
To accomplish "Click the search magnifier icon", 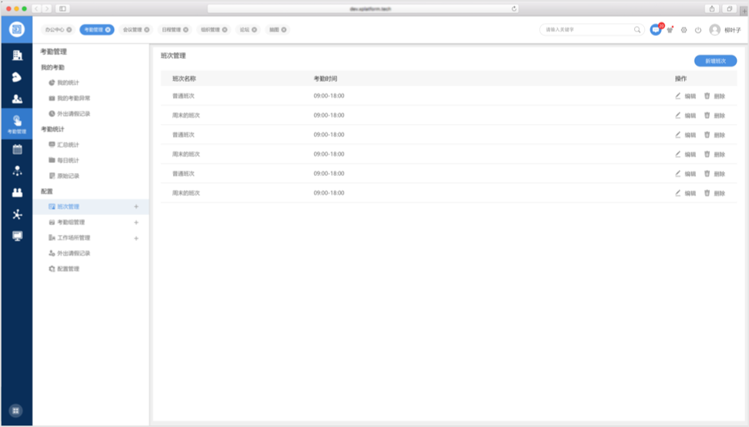I will tap(637, 30).
